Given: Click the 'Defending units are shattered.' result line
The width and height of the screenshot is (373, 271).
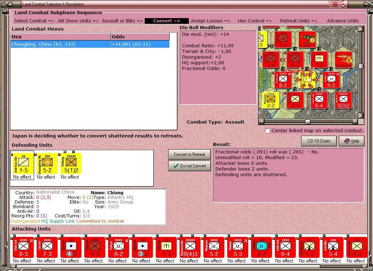Looking at the screenshot, I should 251,174.
